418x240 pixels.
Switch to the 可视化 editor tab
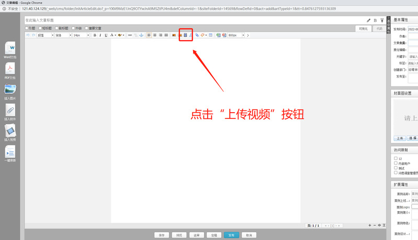click(363, 29)
